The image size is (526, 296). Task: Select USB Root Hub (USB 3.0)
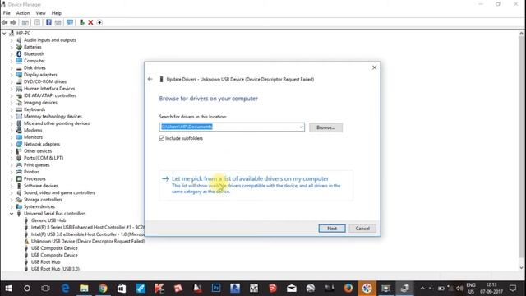55,269
